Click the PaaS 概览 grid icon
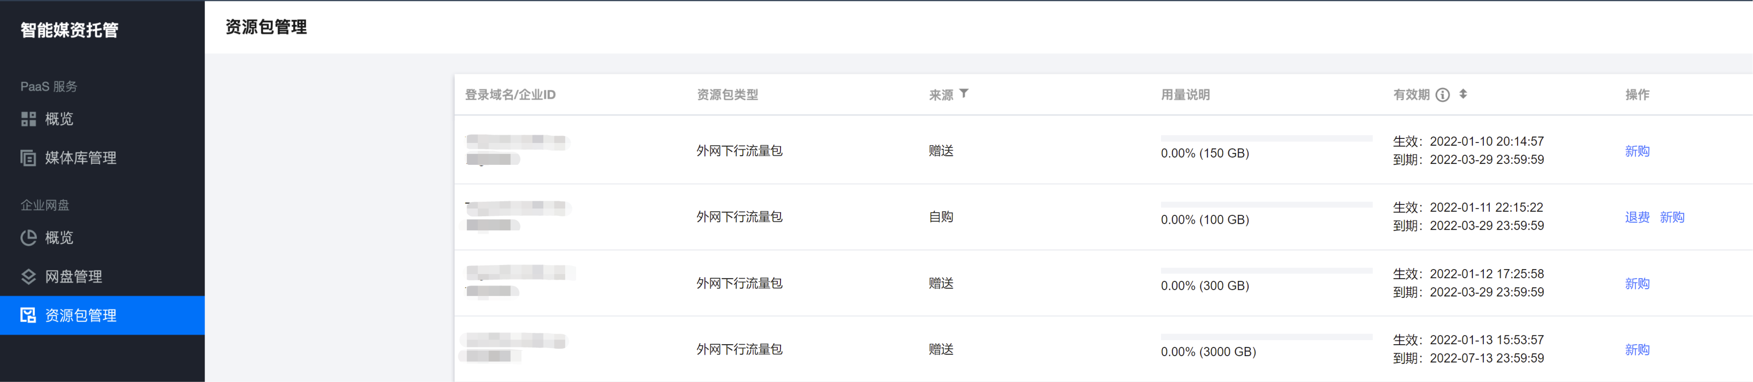 [x=28, y=119]
